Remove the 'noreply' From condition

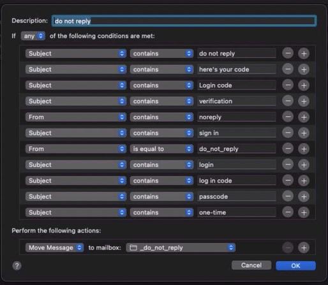[288, 117]
